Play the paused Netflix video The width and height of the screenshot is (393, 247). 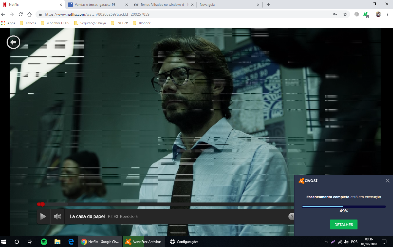[x=43, y=217]
